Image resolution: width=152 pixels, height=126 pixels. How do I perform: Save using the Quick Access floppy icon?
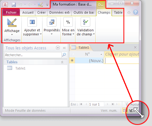(x=14, y=5)
